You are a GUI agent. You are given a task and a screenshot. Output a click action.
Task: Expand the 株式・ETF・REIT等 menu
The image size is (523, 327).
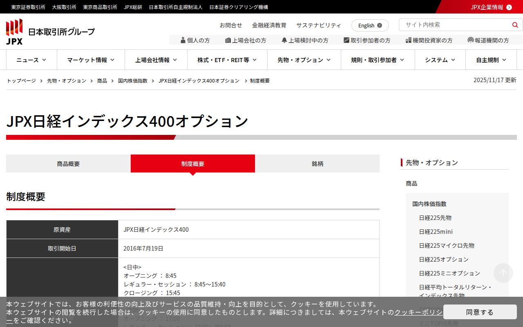(227, 60)
